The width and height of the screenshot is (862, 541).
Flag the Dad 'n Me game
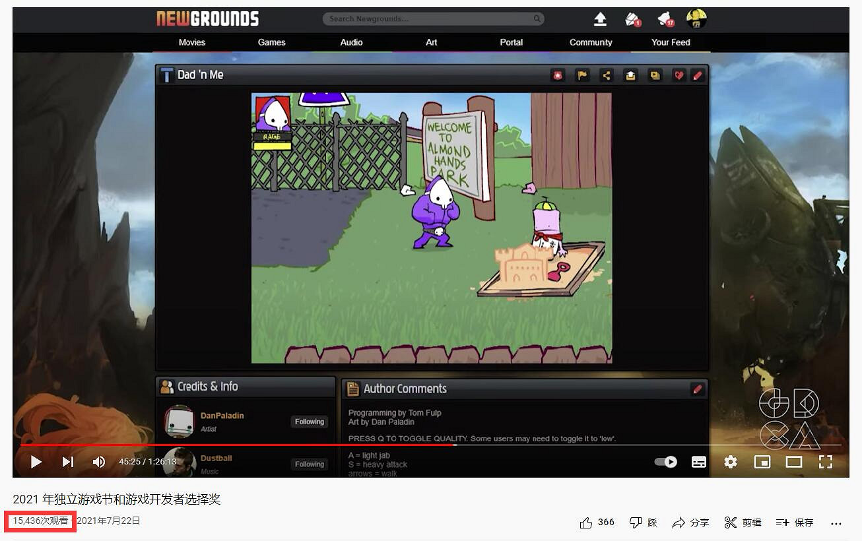582,75
